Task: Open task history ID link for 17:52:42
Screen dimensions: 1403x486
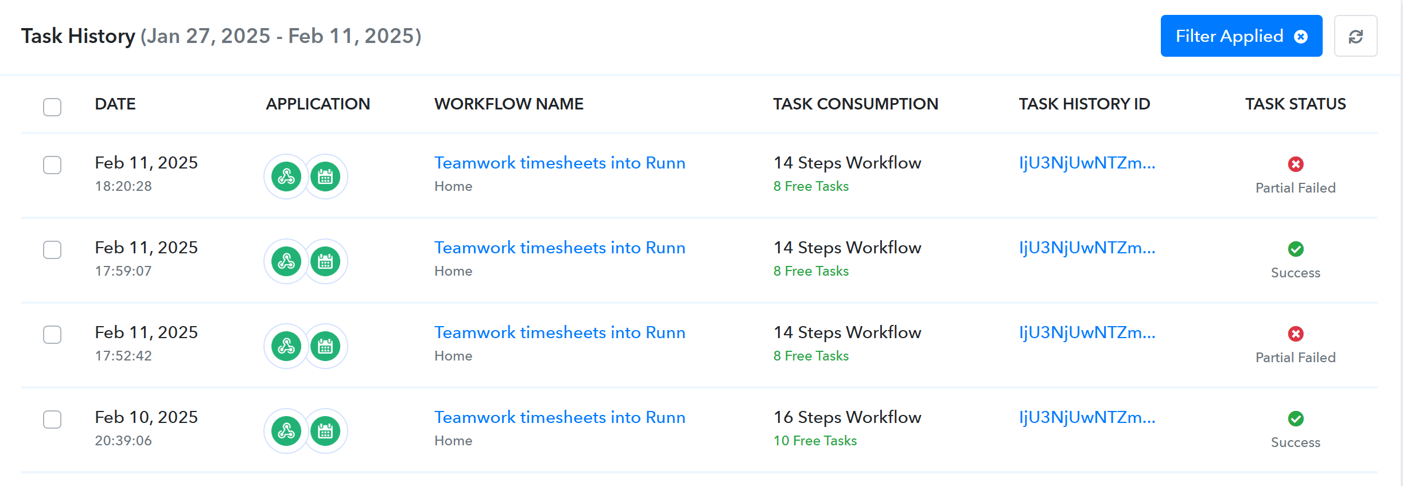Action: tap(1087, 332)
